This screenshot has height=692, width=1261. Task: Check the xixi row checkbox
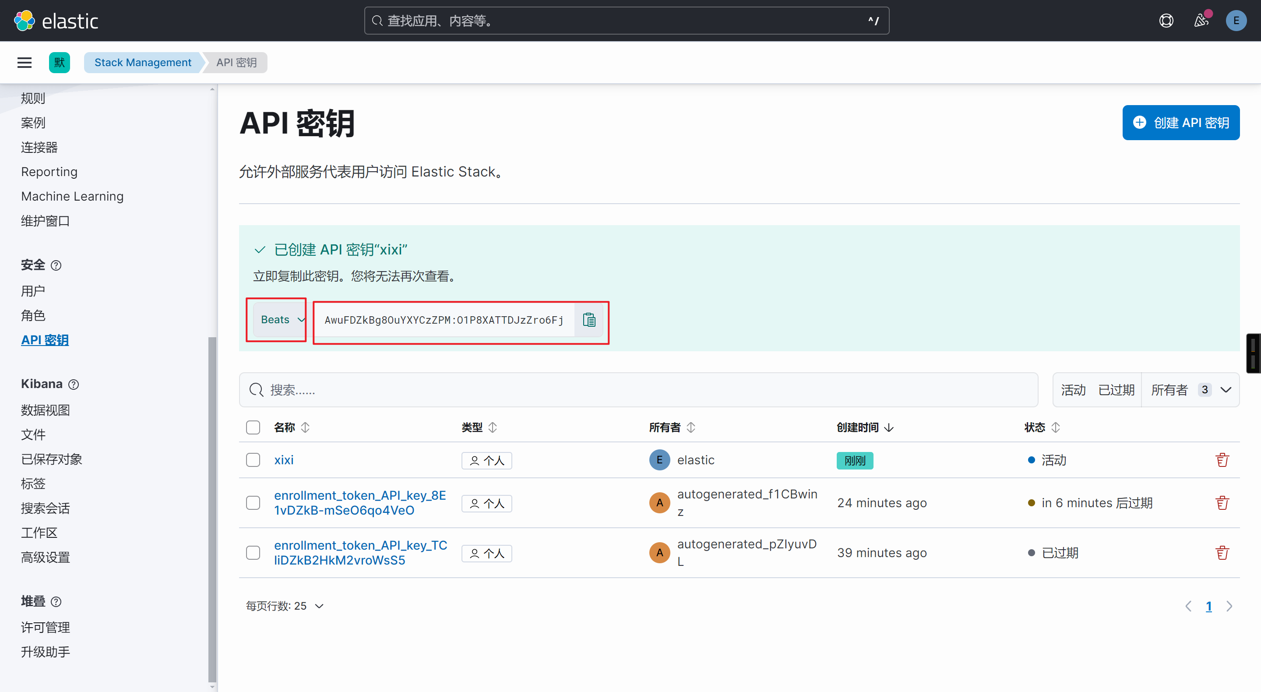coord(253,460)
